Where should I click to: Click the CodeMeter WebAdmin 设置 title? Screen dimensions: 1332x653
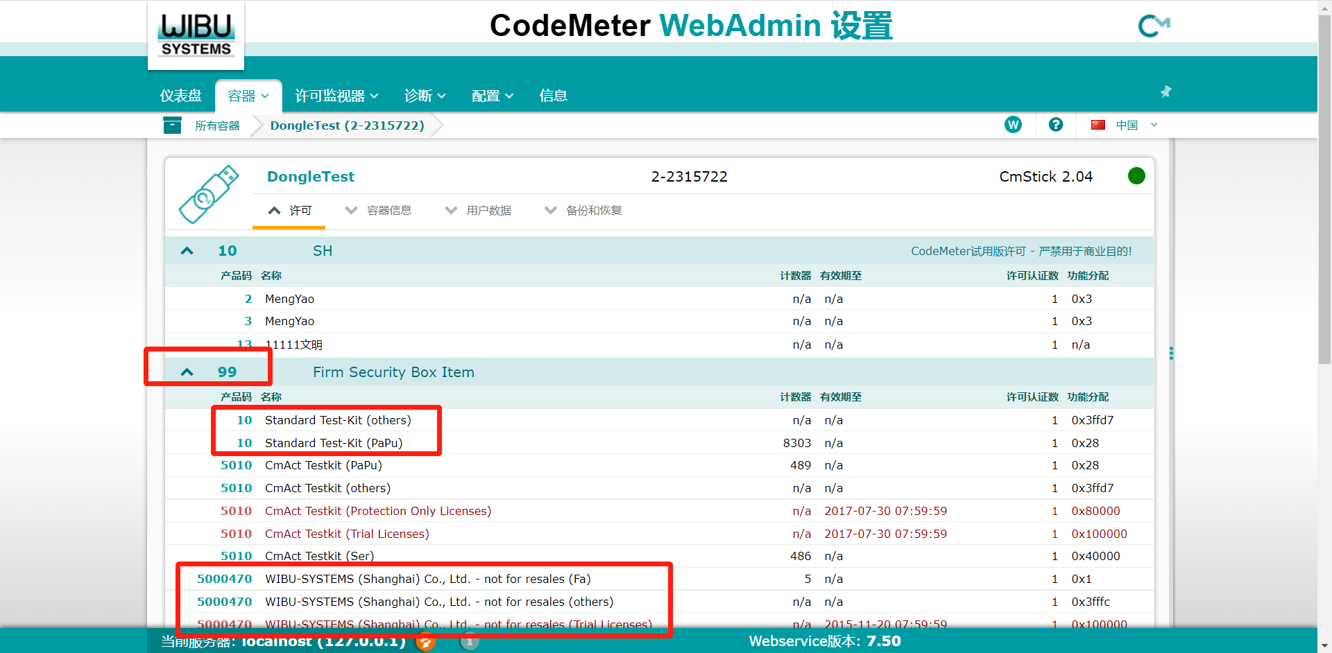(691, 26)
